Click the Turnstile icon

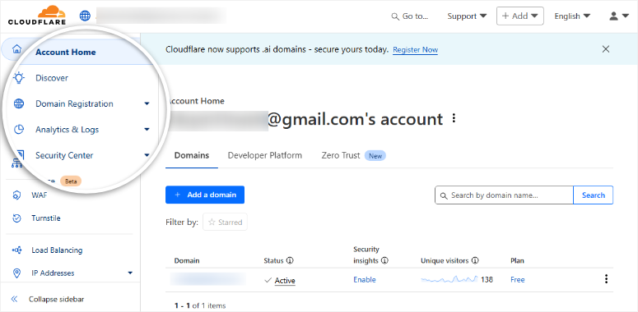(x=16, y=218)
